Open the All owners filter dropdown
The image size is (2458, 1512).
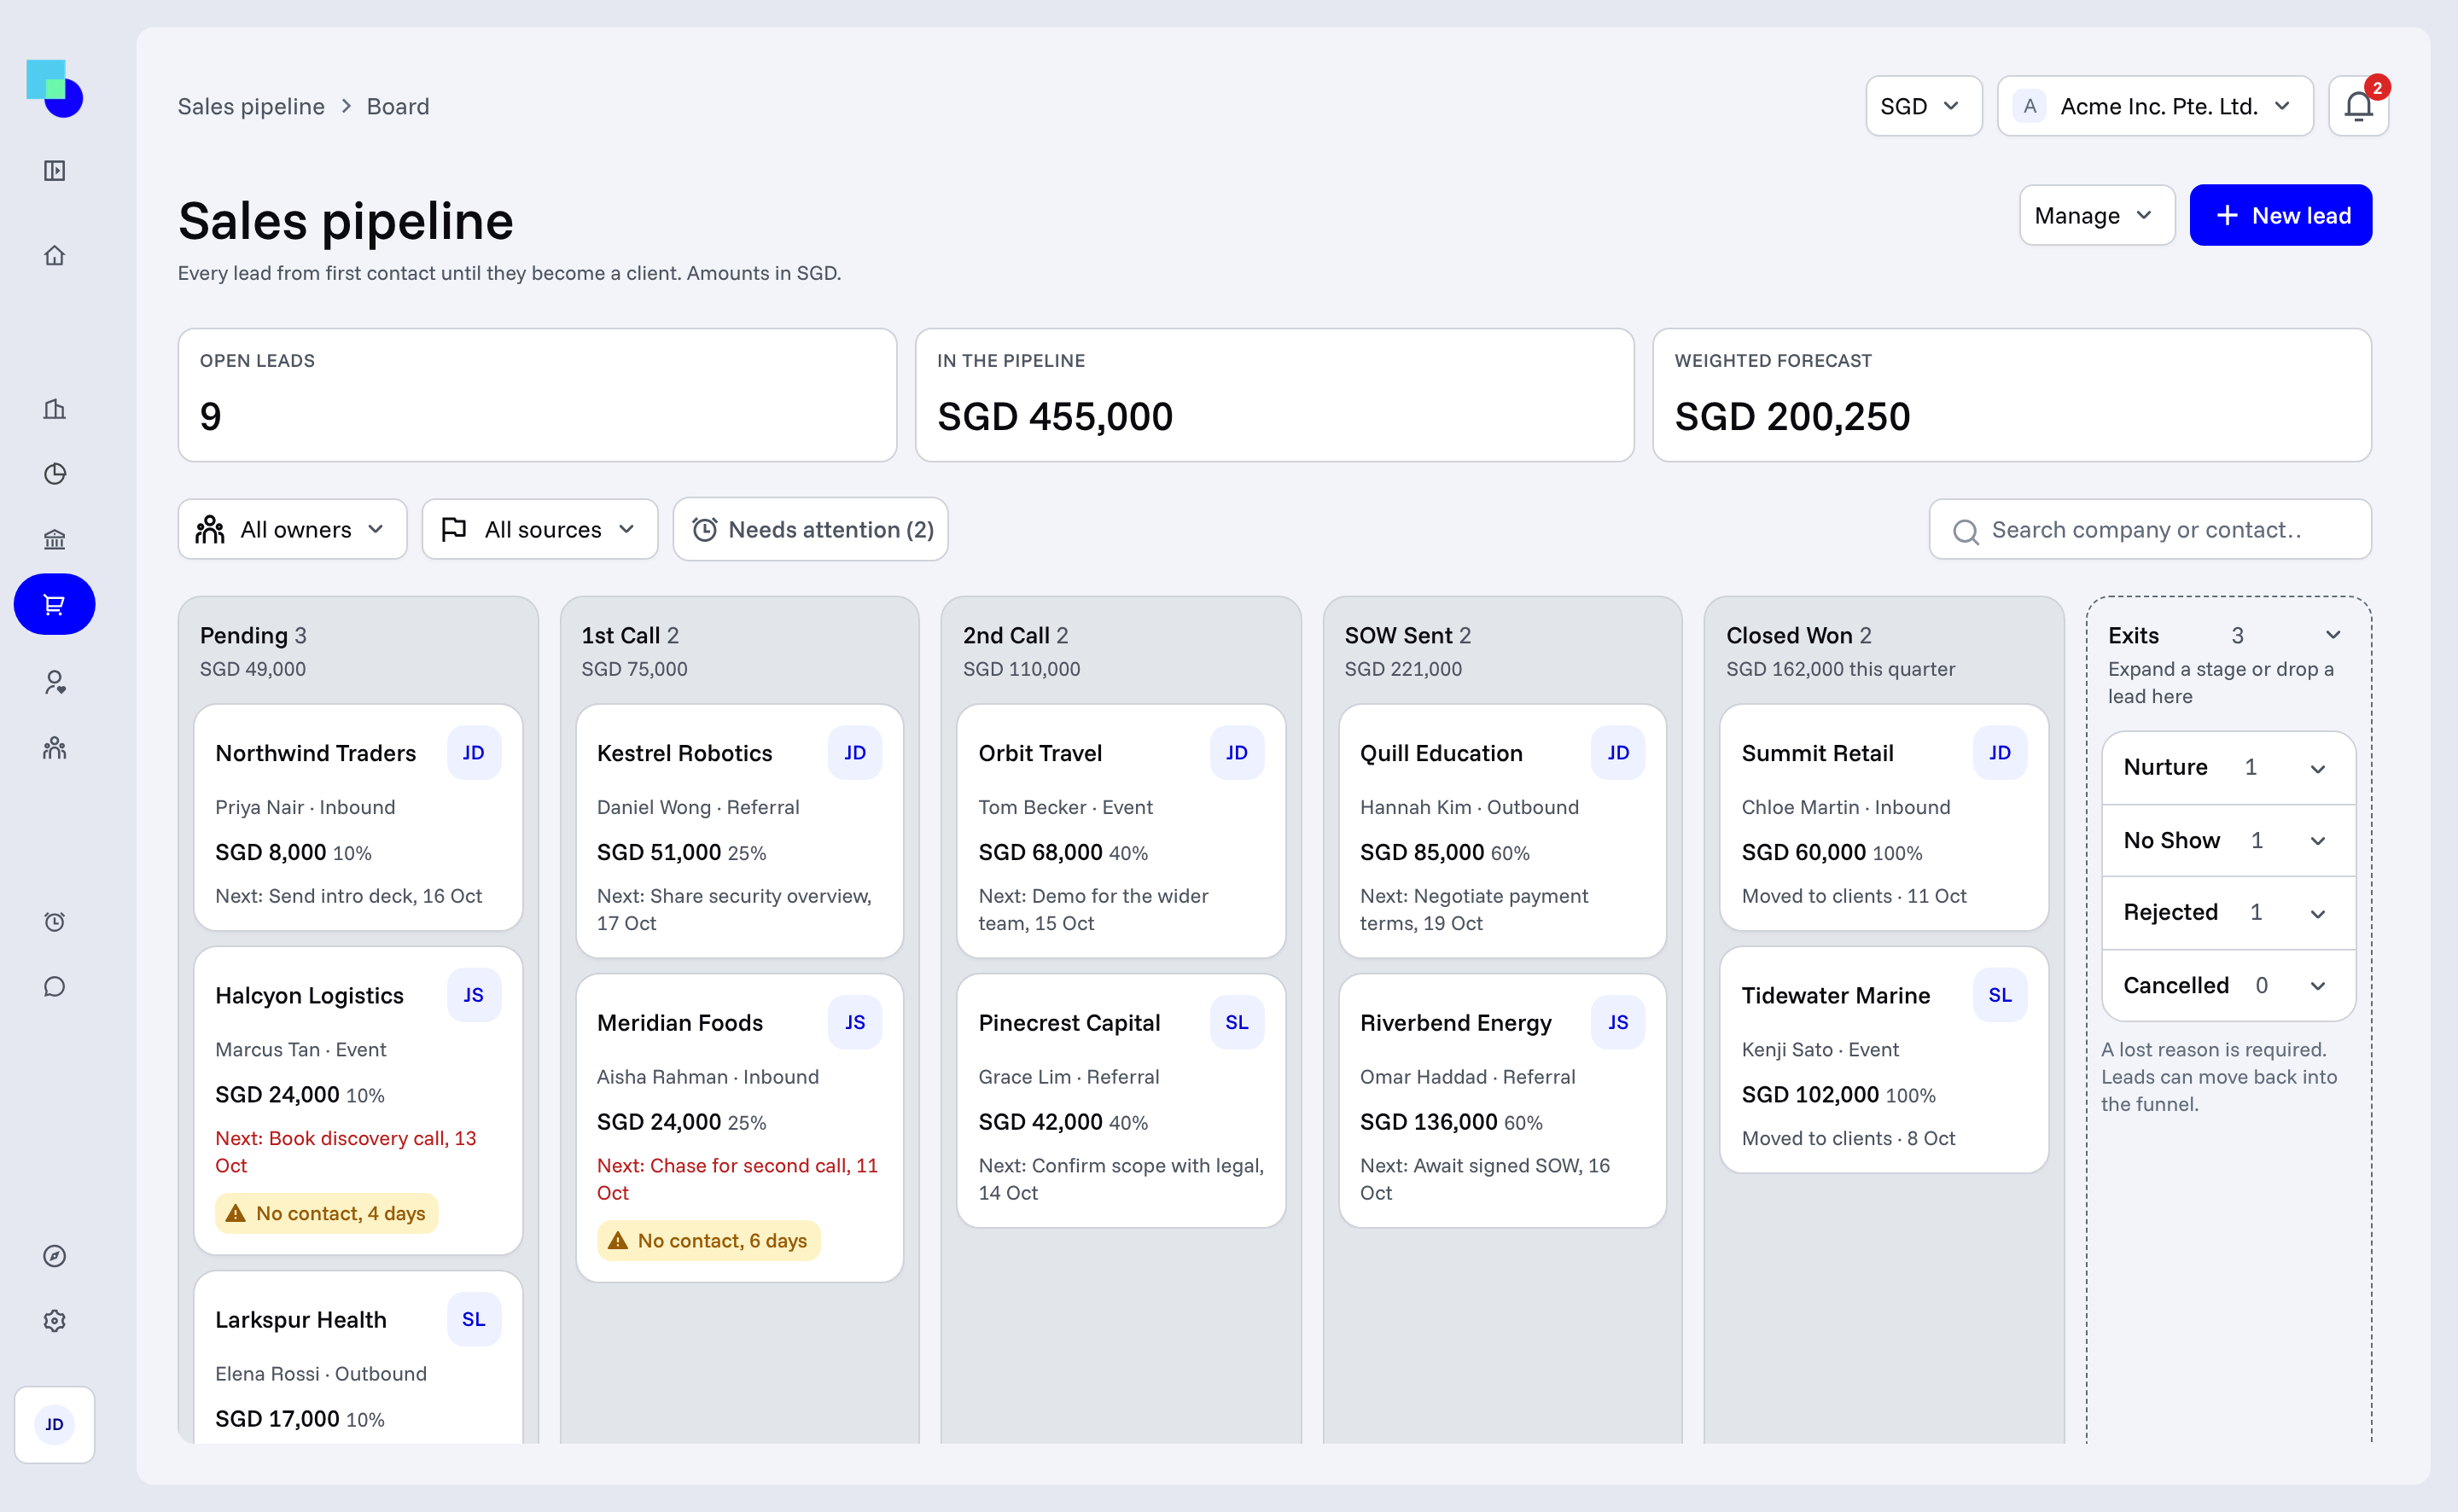pos(292,529)
